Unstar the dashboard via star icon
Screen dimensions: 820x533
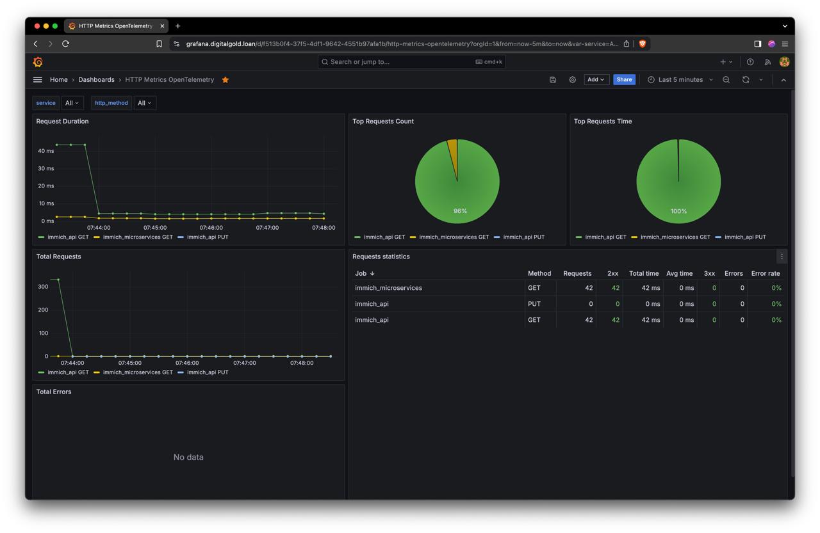(225, 80)
